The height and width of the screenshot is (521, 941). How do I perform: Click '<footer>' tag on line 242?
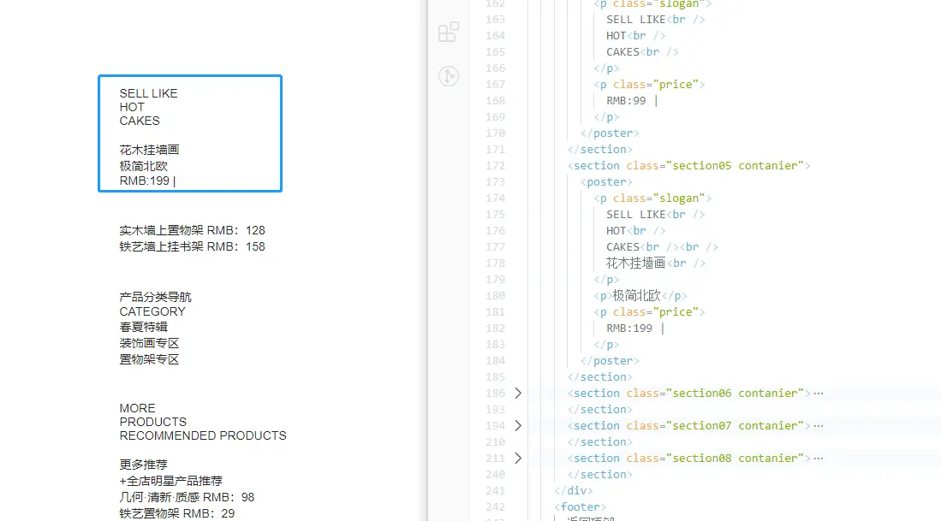point(580,507)
